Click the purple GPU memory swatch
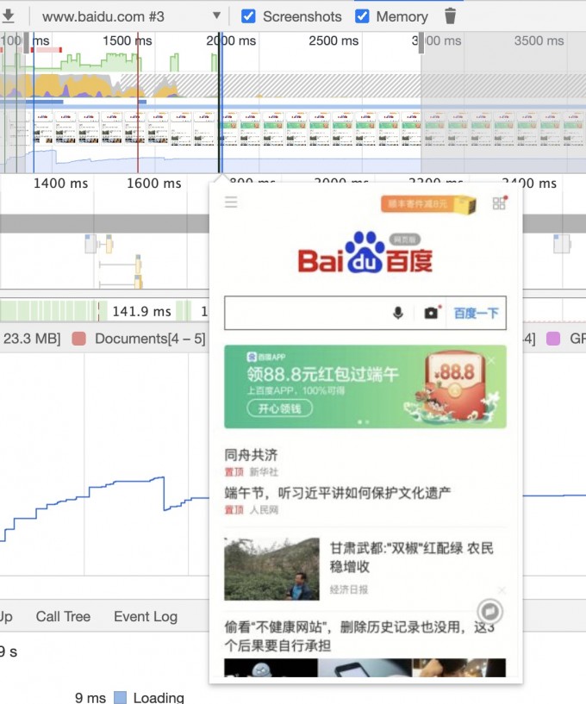The image size is (586, 704). click(x=552, y=339)
